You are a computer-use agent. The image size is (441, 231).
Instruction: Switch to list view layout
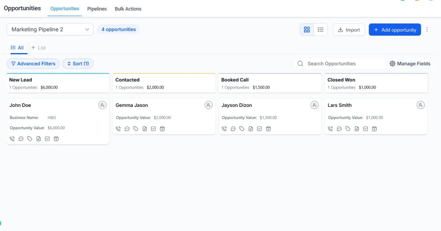(x=320, y=30)
